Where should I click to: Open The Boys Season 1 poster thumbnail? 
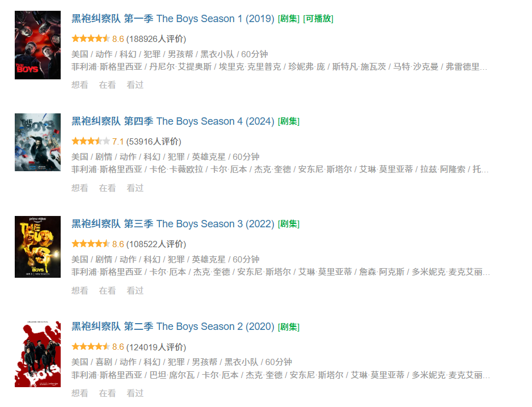[37, 45]
